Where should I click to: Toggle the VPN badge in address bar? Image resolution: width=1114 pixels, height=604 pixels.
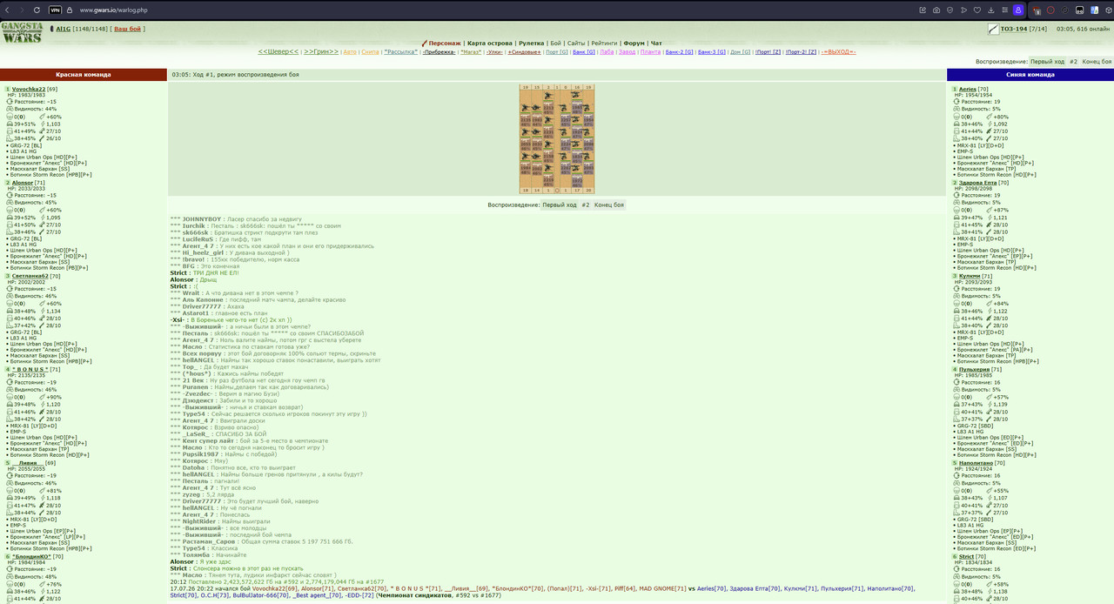pos(55,10)
